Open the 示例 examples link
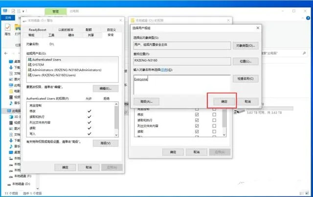 pos(164,70)
